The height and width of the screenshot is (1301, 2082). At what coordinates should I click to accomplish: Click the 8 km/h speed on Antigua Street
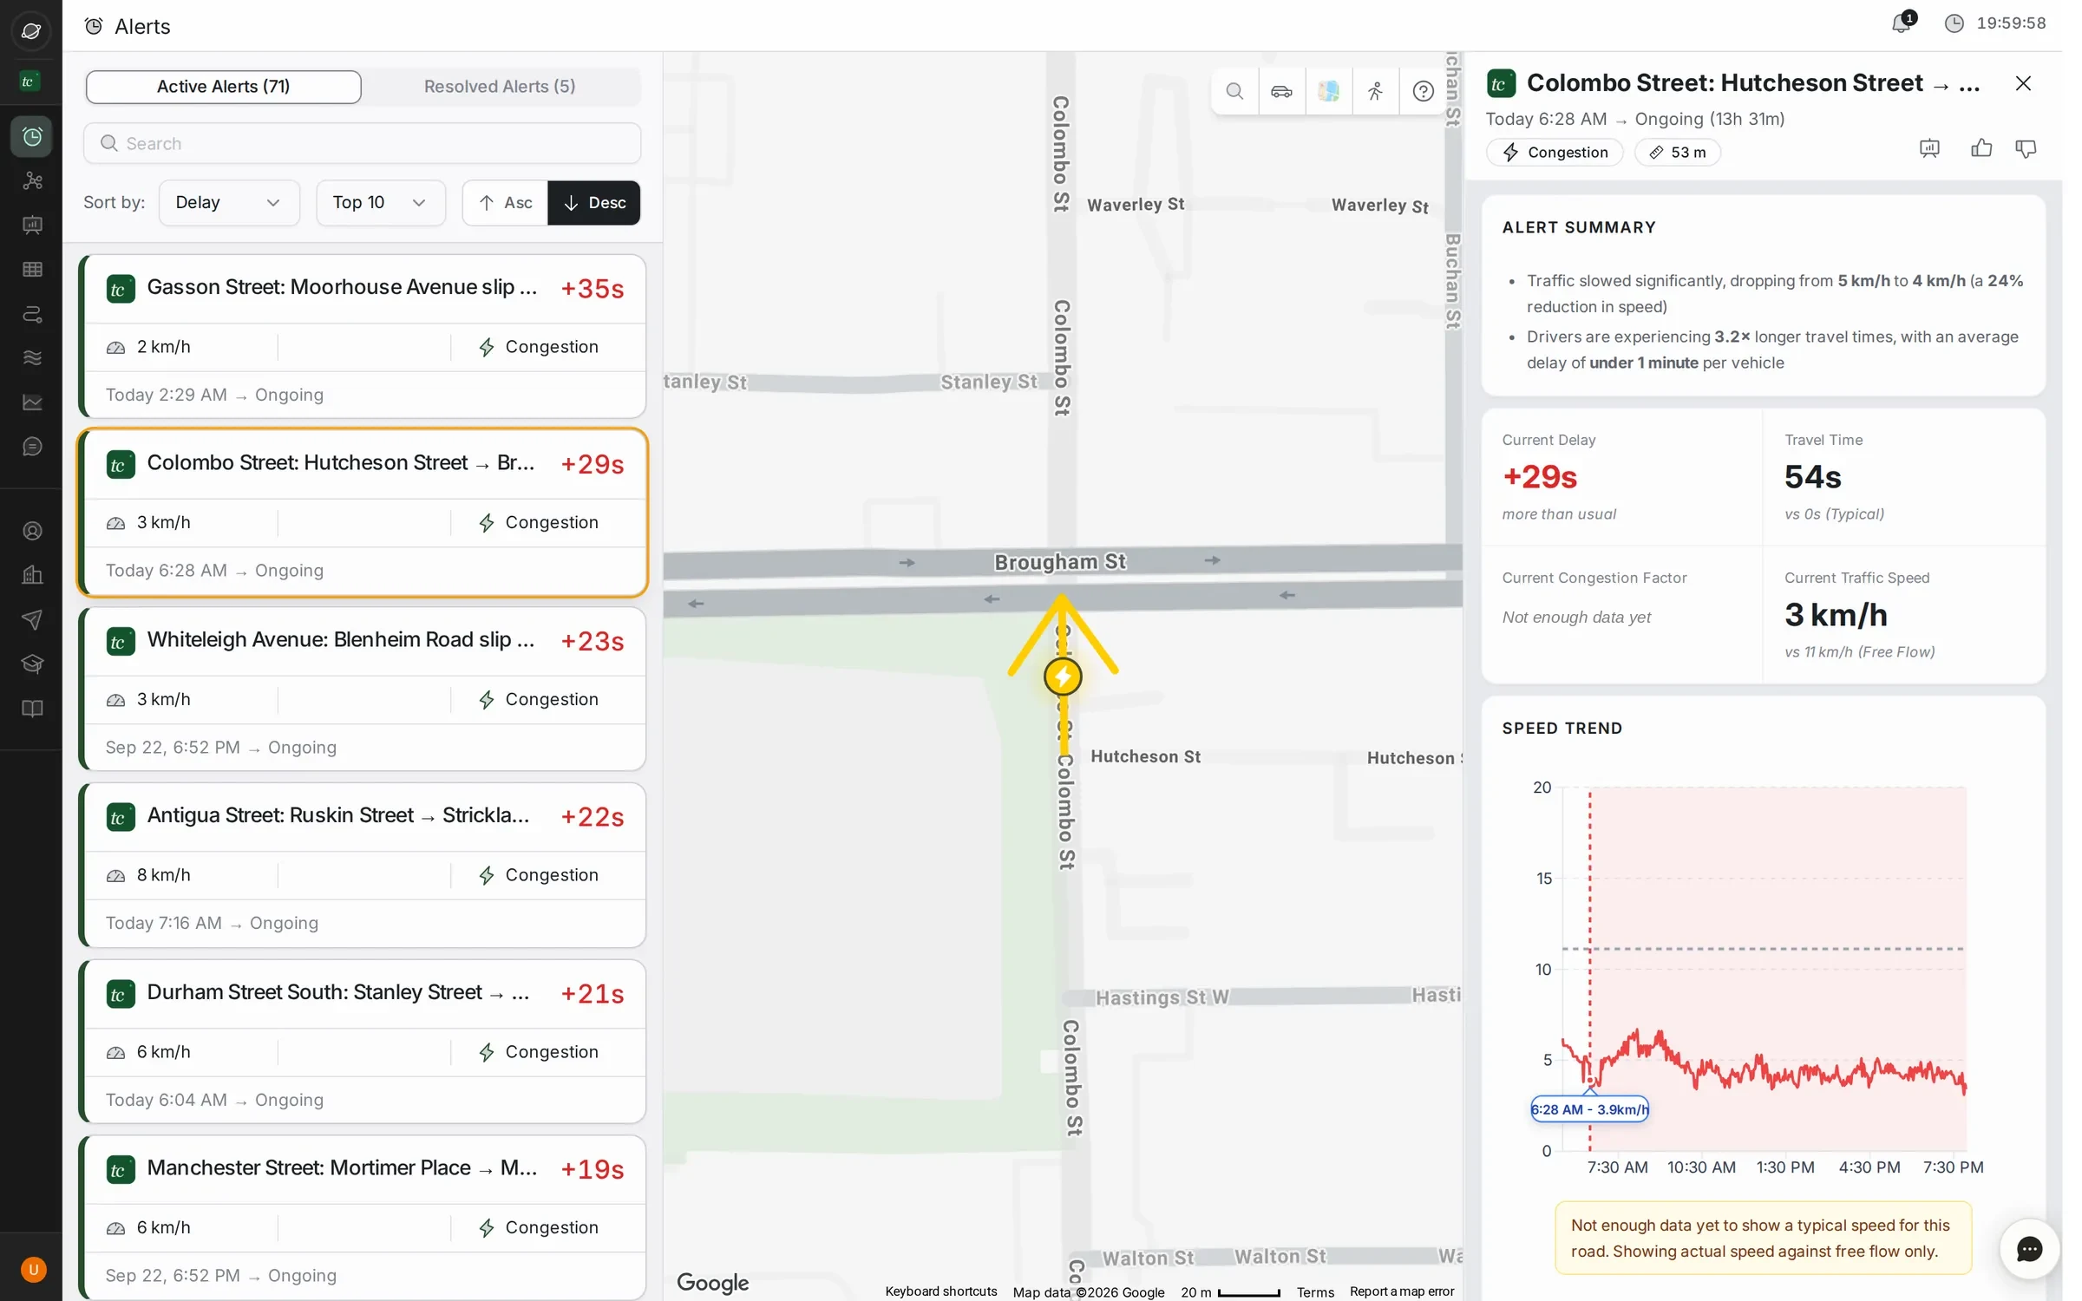(164, 875)
